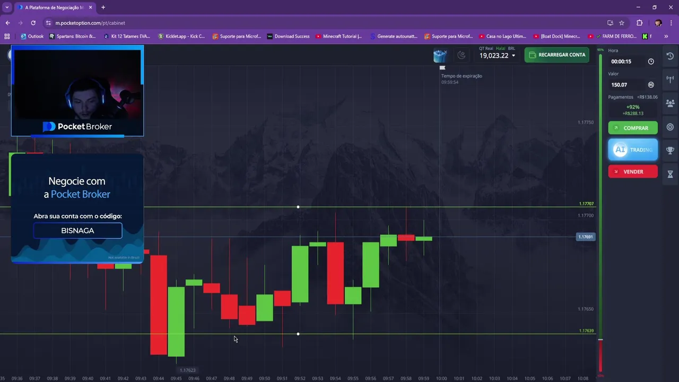Open the trade history clock icon
The image size is (679, 382).
click(x=670, y=56)
